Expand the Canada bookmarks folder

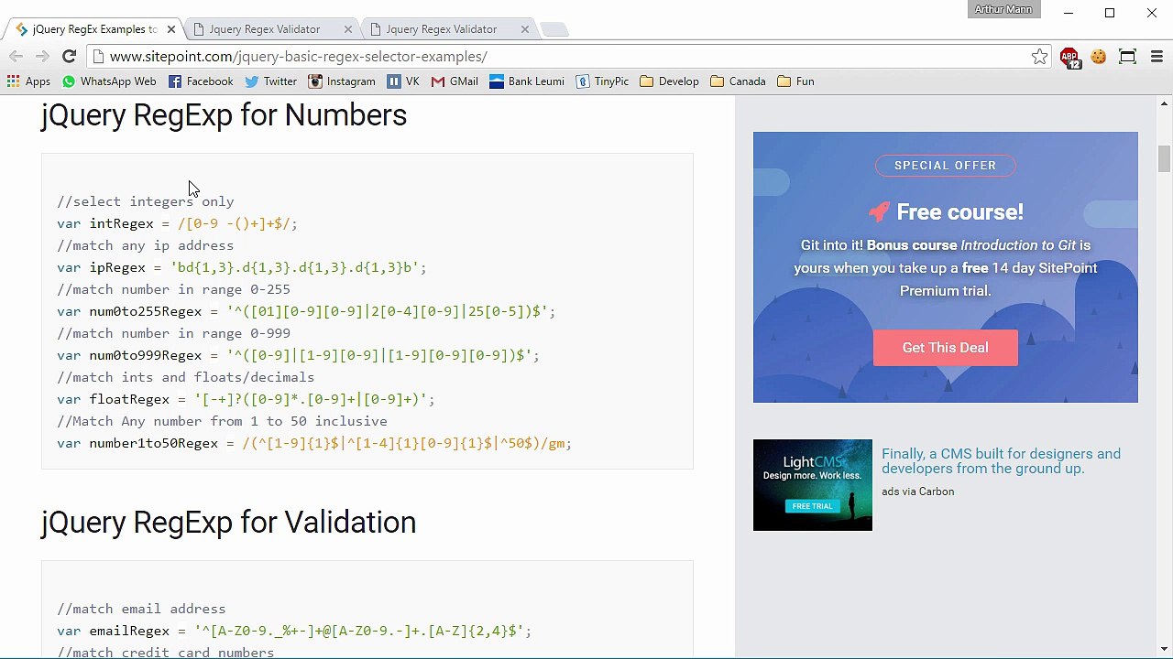(738, 81)
